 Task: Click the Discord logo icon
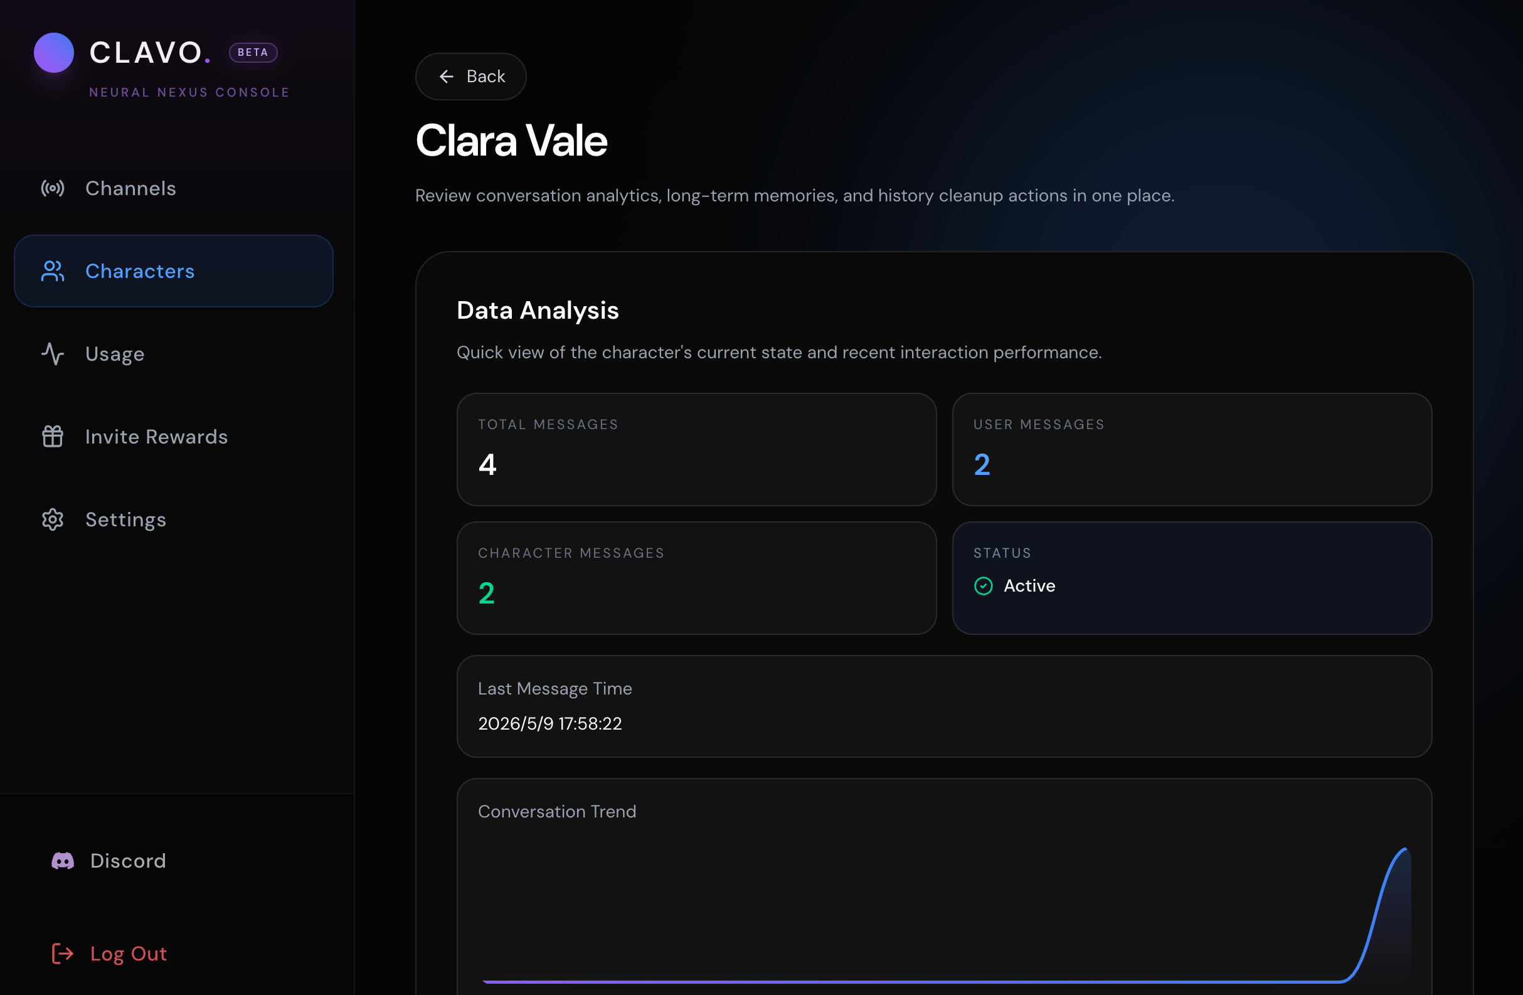point(63,861)
